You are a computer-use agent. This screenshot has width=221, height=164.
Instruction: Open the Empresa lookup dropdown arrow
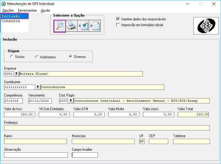(x=16, y=74)
